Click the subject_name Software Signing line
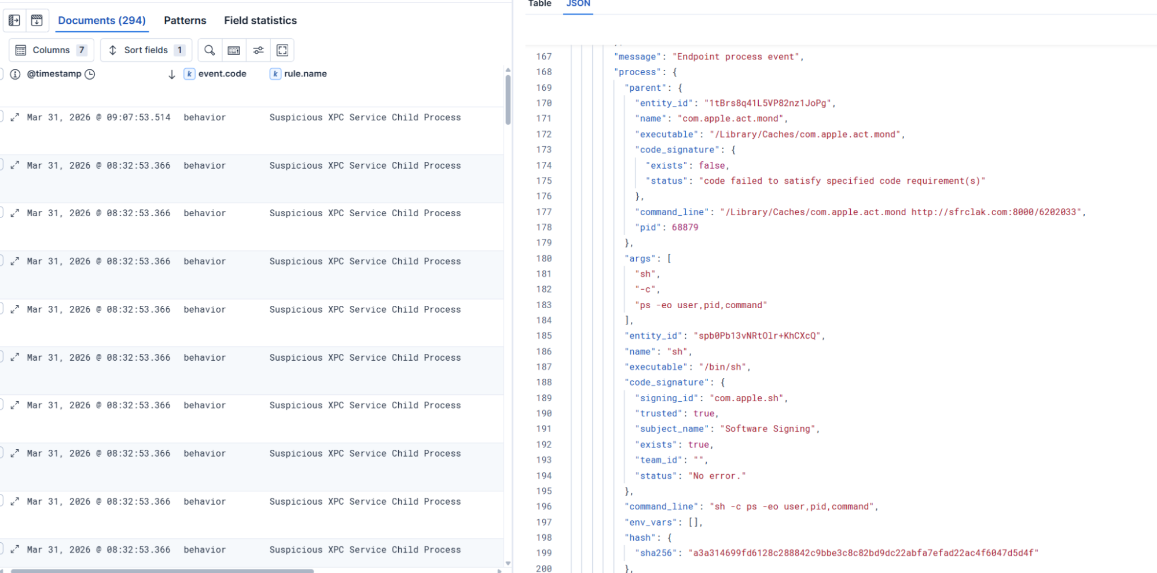Screen dimensions: 1157x573 [x=727, y=429]
